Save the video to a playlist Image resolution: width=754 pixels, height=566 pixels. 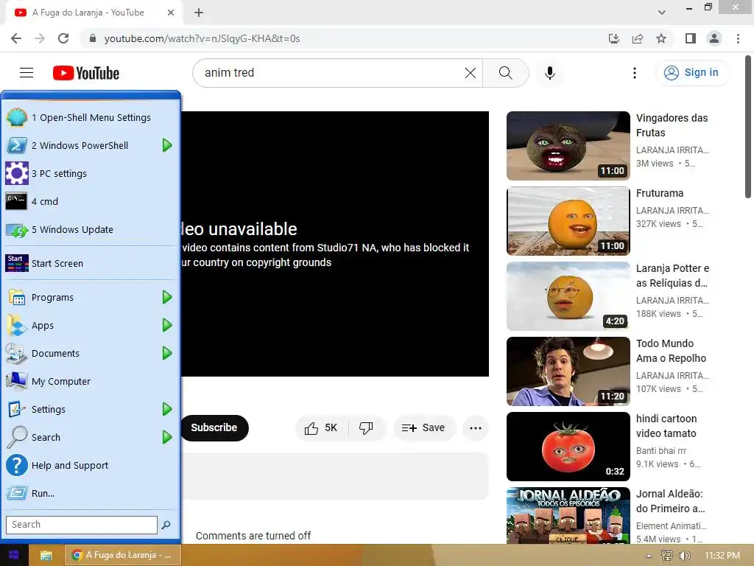pyautogui.click(x=423, y=428)
